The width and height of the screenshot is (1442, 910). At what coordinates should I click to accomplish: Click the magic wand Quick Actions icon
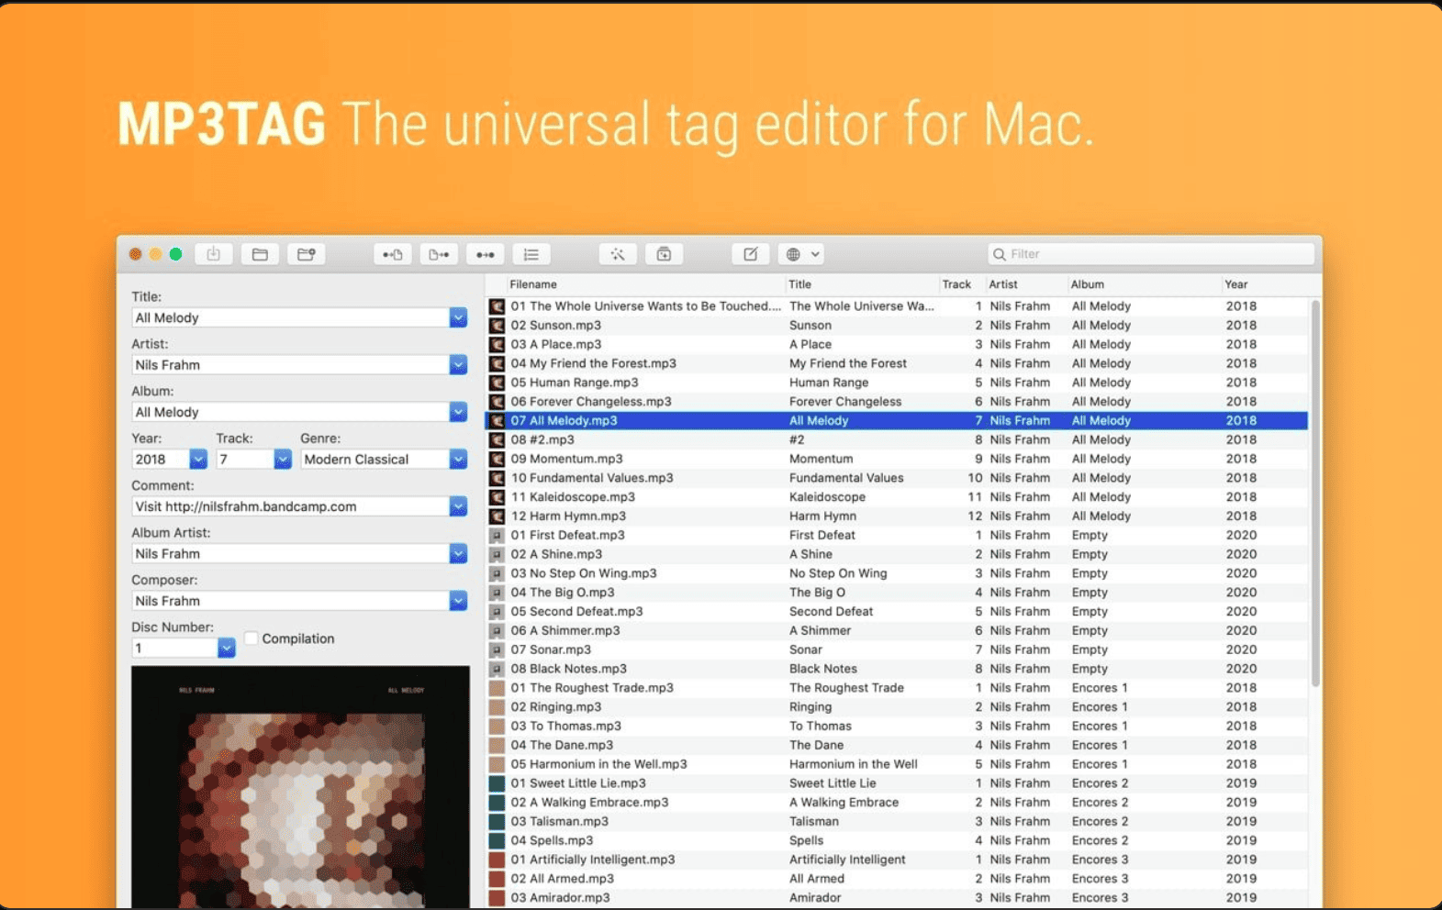click(x=618, y=254)
